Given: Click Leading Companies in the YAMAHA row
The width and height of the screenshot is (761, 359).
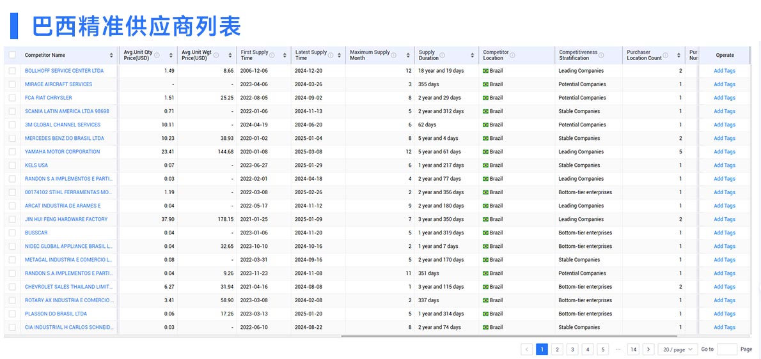Looking at the screenshot, I should pyautogui.click(x=581, y=151).
